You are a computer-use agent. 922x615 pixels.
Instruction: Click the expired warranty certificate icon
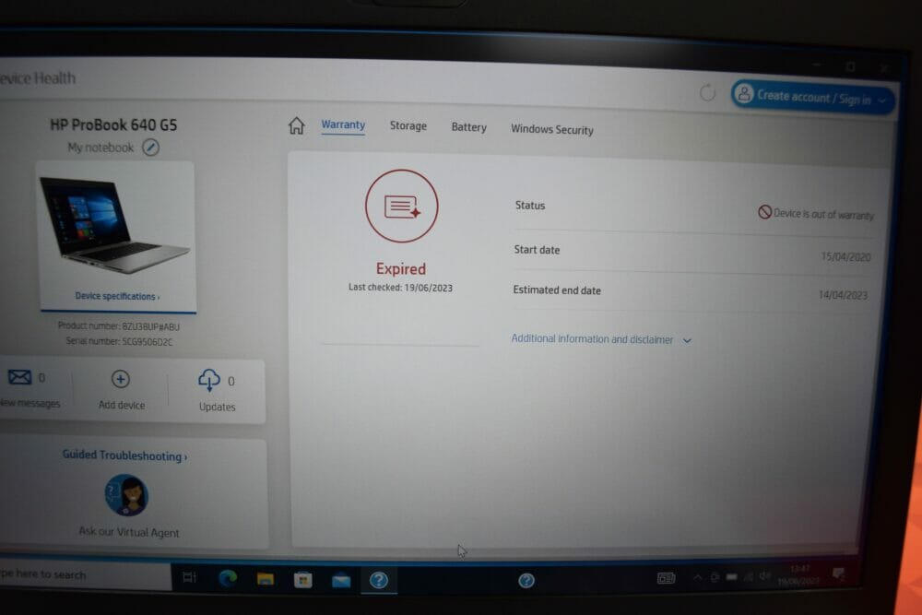(402, 206)
